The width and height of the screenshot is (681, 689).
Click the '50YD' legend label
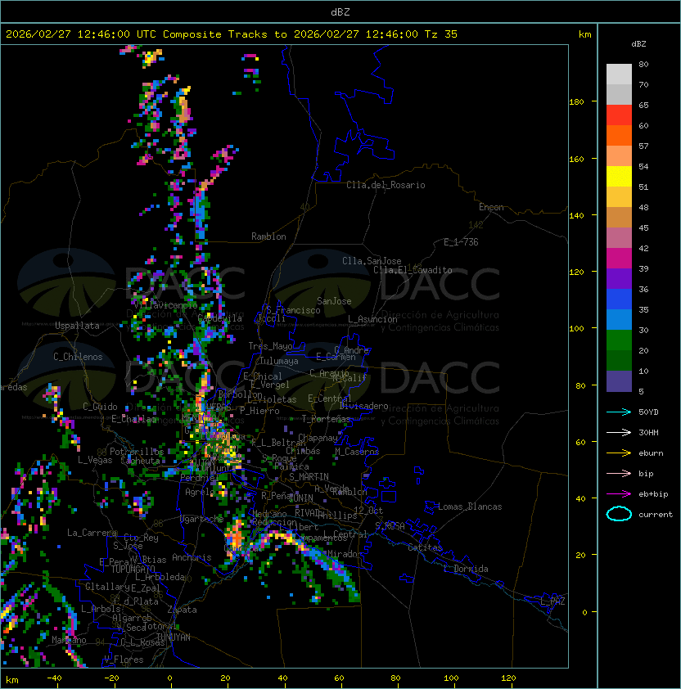(648, 412)
